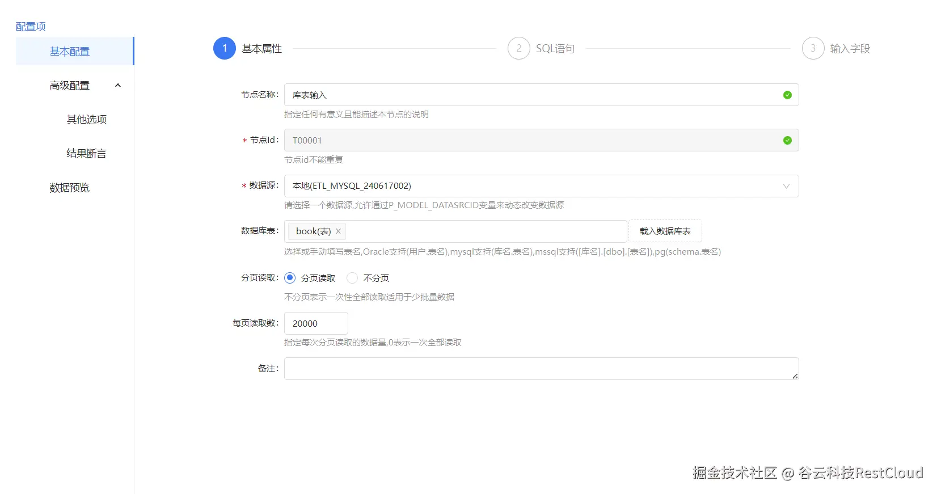Click the P_MODEL_DATASRCID data source hint text
The image size is (937, 494).
tap(424, 205)
